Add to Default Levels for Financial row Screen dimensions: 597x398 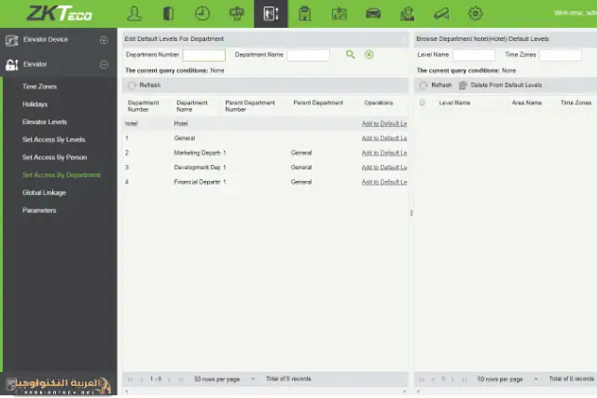click(x=384, y=183)
